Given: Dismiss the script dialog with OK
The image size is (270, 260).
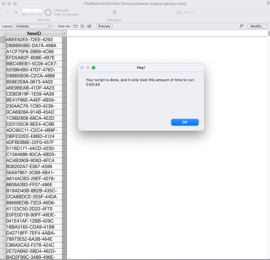Looking at the screenshot, I should 185,122.
